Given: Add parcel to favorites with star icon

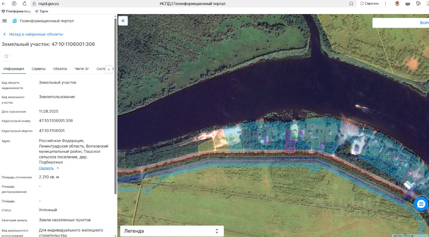Looking at the screenshot, I should [x=6, y=56].
